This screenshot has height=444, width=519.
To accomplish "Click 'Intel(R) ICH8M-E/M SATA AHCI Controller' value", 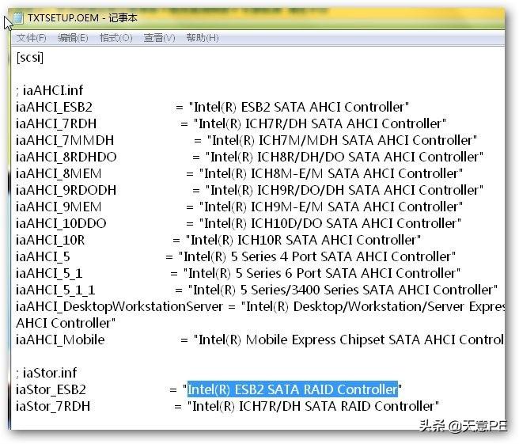I will coord(331,173).
